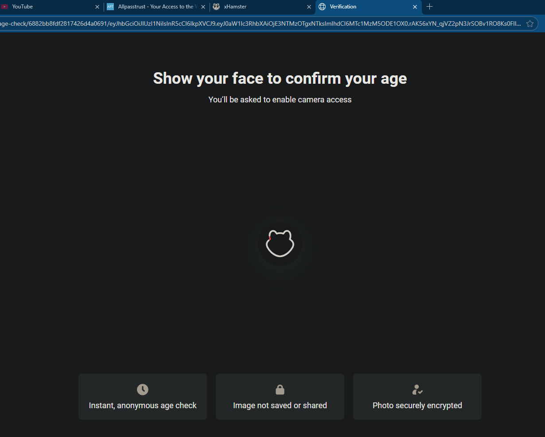Select 'Image not saved or shared' text
This screenshot has height=437, width=545.
click(280, 406)
